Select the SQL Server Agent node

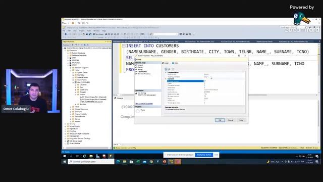pyautogui.click(x=76, y=141)
